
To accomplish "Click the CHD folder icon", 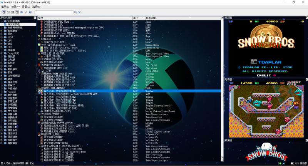I will tap(5, 47).
